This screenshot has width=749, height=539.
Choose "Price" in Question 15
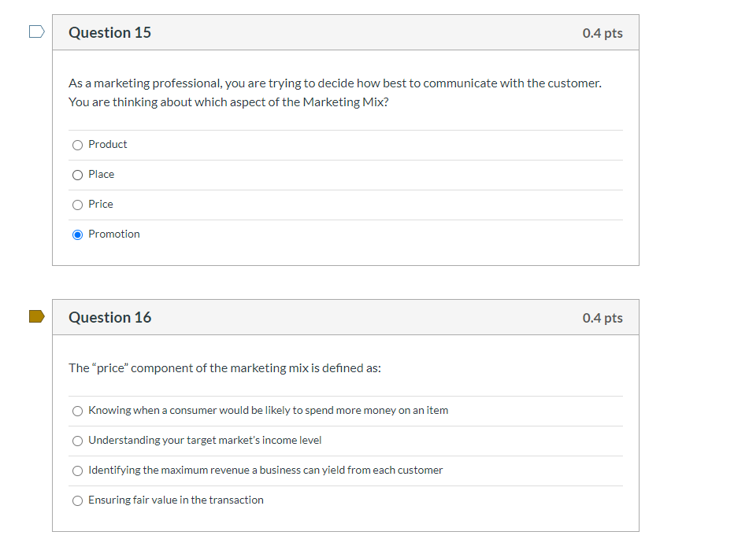click(x=77, y=205)
